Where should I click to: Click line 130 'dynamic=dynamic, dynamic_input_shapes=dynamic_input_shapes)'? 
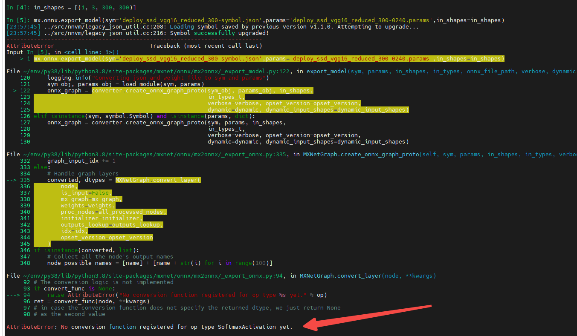pyautogui.click(x=308, y=142)
